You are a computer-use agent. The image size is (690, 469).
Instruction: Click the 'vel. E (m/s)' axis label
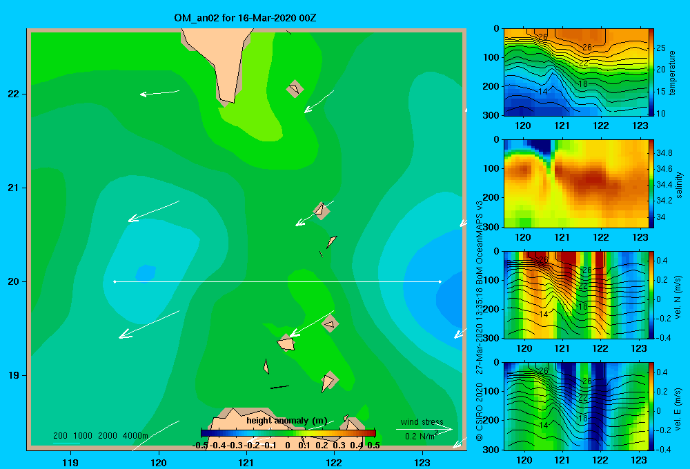678,408
